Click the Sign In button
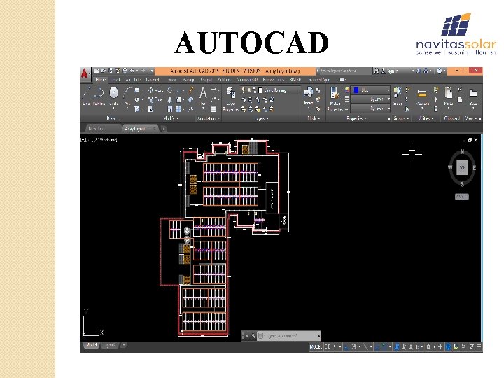 [390, 71]
